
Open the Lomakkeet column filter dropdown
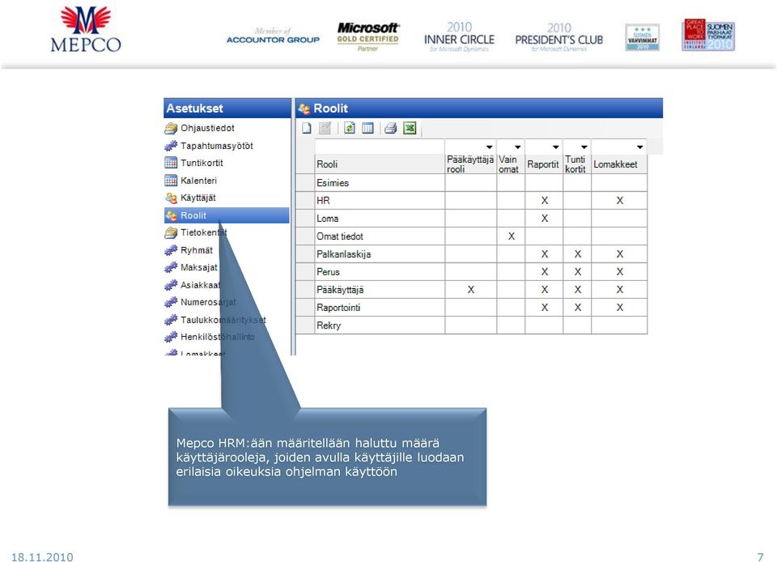click(x=639, y=147)
